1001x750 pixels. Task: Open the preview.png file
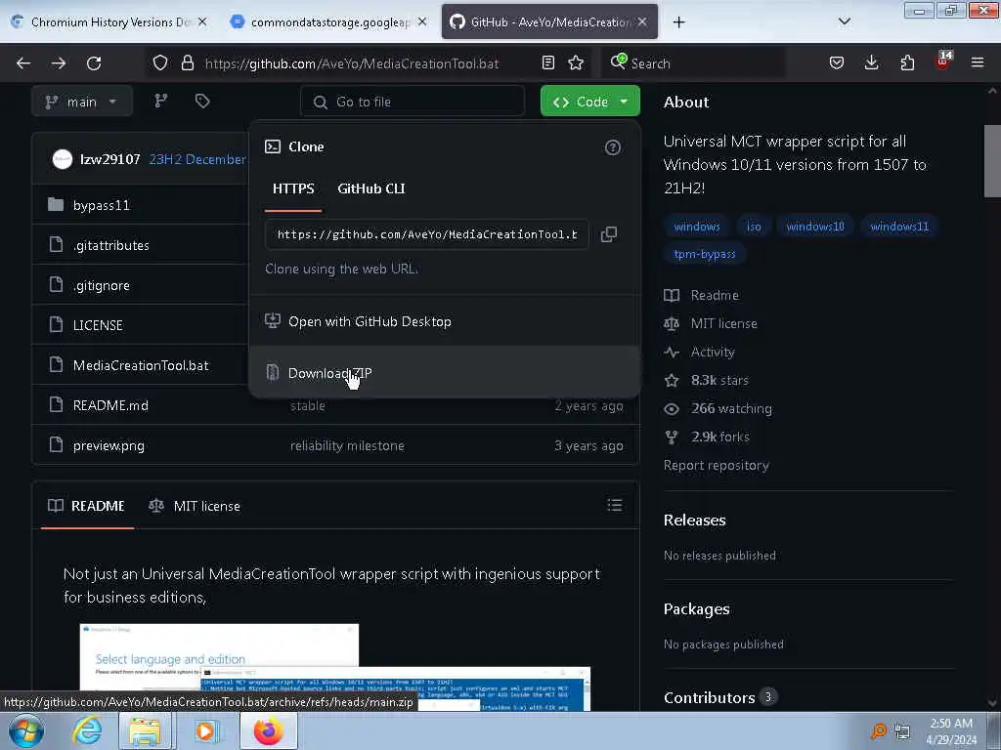pyautogui.click(x=109, y=445)
